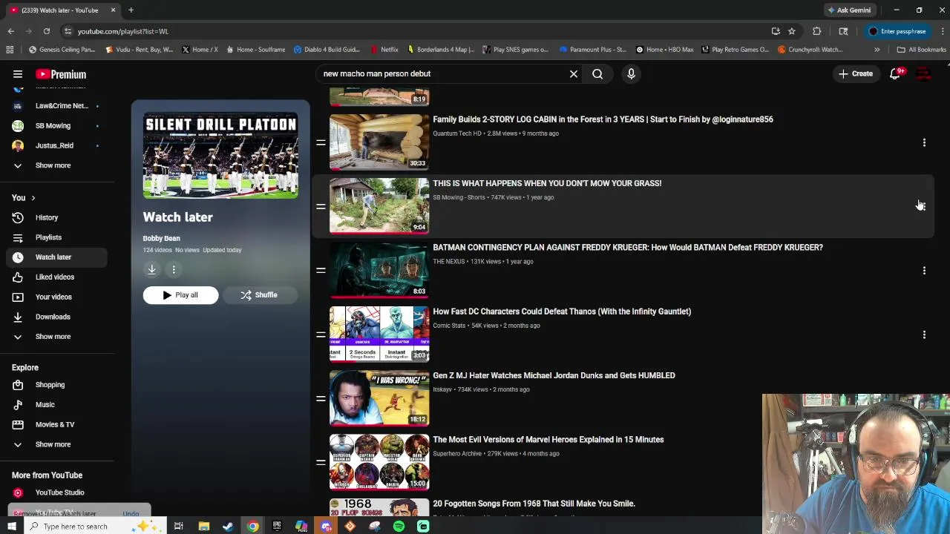Expand the bookmarks overflow chevron
This screenshot has height=534, width=950.
877,50
